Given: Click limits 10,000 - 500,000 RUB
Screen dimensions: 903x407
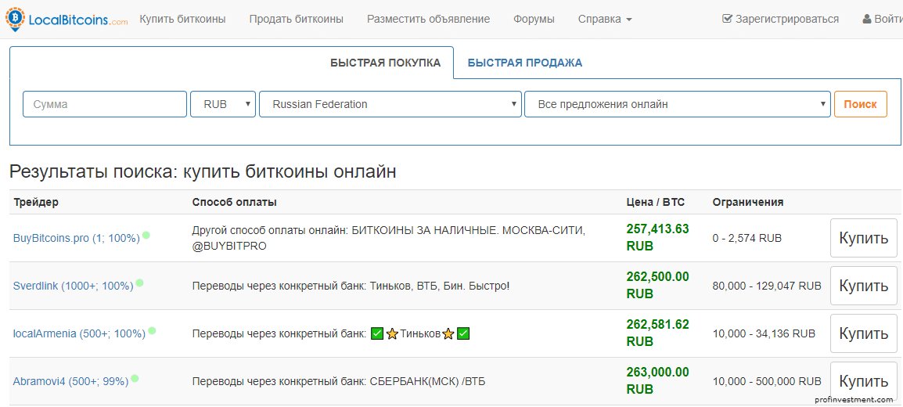Looking at the screenshot, I should point(767,381).
